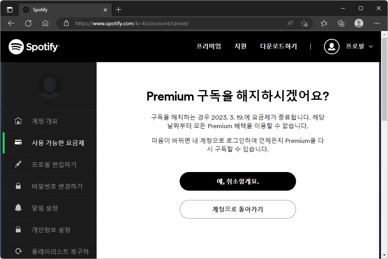Select the Spotify browser tab
The width and height of the screenshot is (388, 259).
[65, 10]
